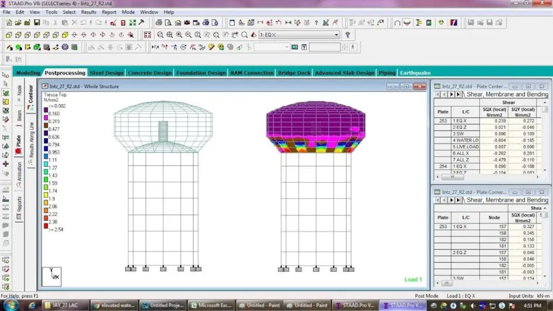Viewport: 553px width, 311px height.
Task: Click the next-tab arrow in Plate Corner table
Action: (451, 200)
